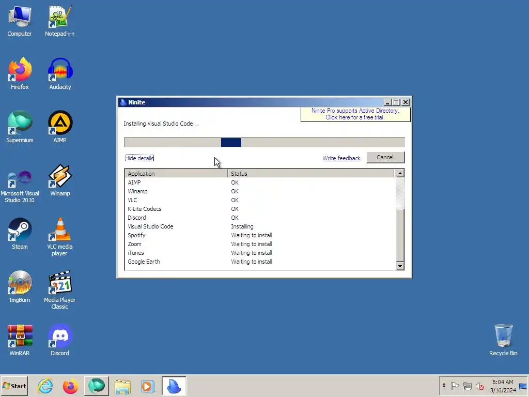Viewport: 529px width, 397px height.
Task: Click the installation progress bar
Action: (264, 142)
